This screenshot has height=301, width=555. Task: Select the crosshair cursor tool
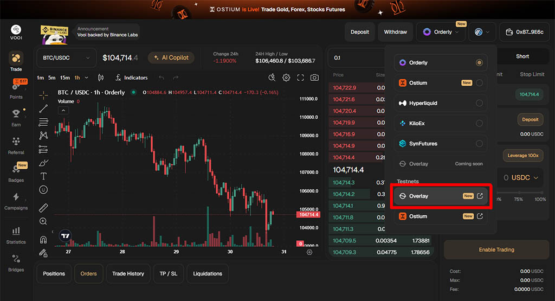(43, 95)
